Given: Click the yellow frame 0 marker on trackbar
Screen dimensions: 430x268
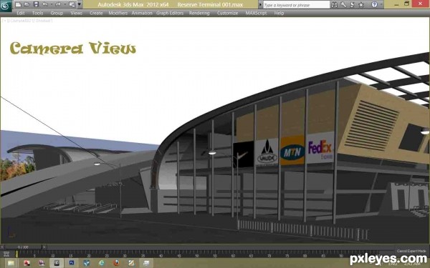Looking at the screenshot, I should pyautogui.click(x=16, y=254).
